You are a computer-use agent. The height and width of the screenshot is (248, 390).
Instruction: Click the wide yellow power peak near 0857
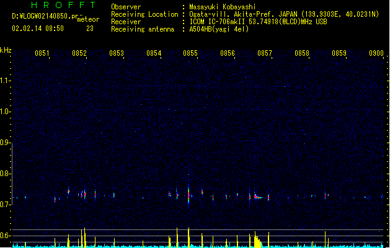coord(258,240)
